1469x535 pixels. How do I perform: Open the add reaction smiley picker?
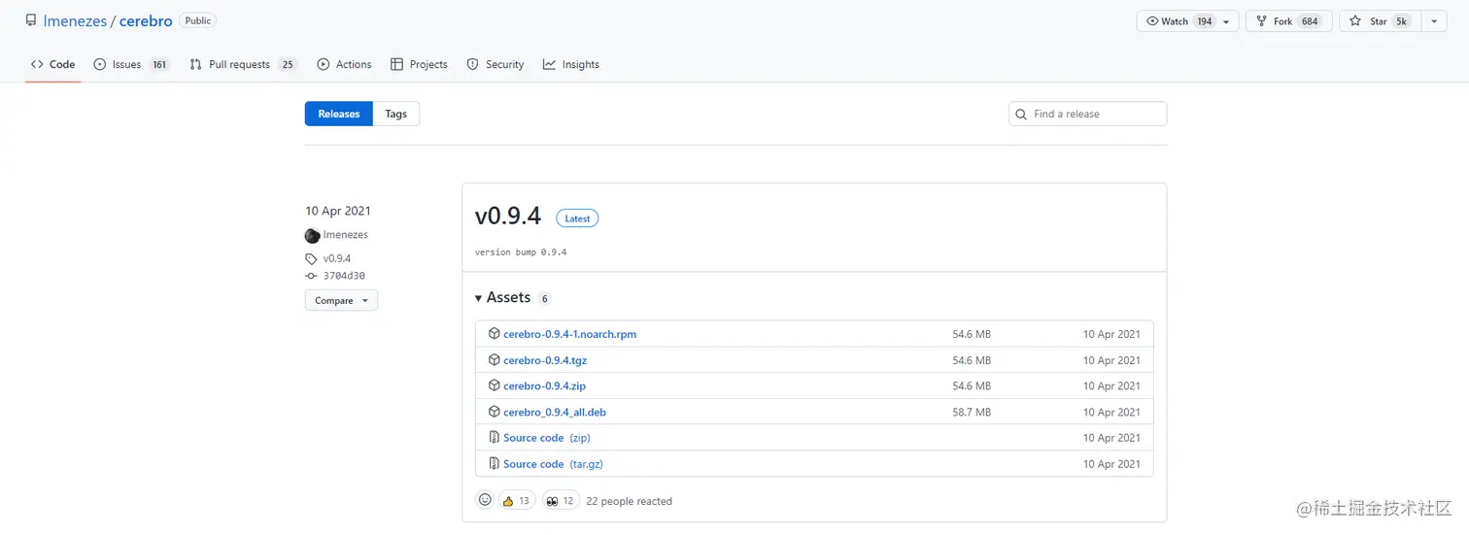coord(485,500)
